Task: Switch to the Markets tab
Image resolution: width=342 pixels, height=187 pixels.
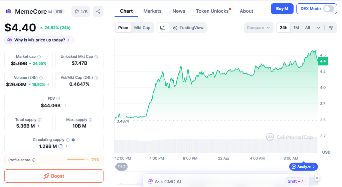Action: (152, 11)
